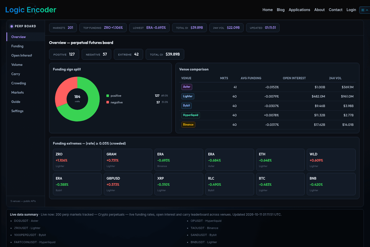Open the Carry sidebar section
The image size is (370, 247).
coord(25,74)
